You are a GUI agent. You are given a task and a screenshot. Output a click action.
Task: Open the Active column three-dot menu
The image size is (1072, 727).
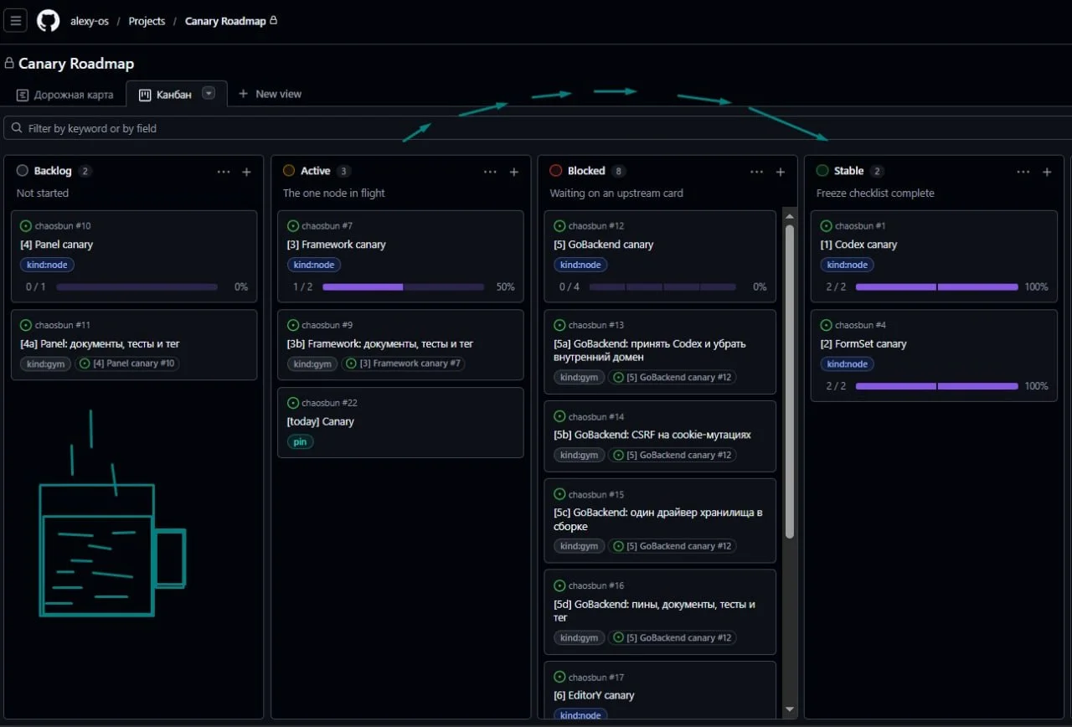tap(490, 172)
